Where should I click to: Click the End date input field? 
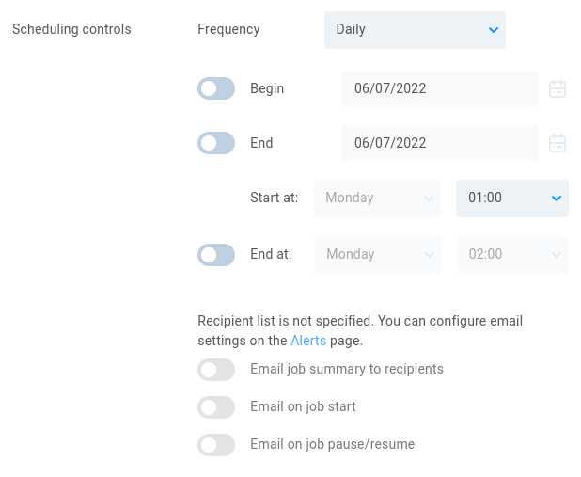(x=440, y=143)
